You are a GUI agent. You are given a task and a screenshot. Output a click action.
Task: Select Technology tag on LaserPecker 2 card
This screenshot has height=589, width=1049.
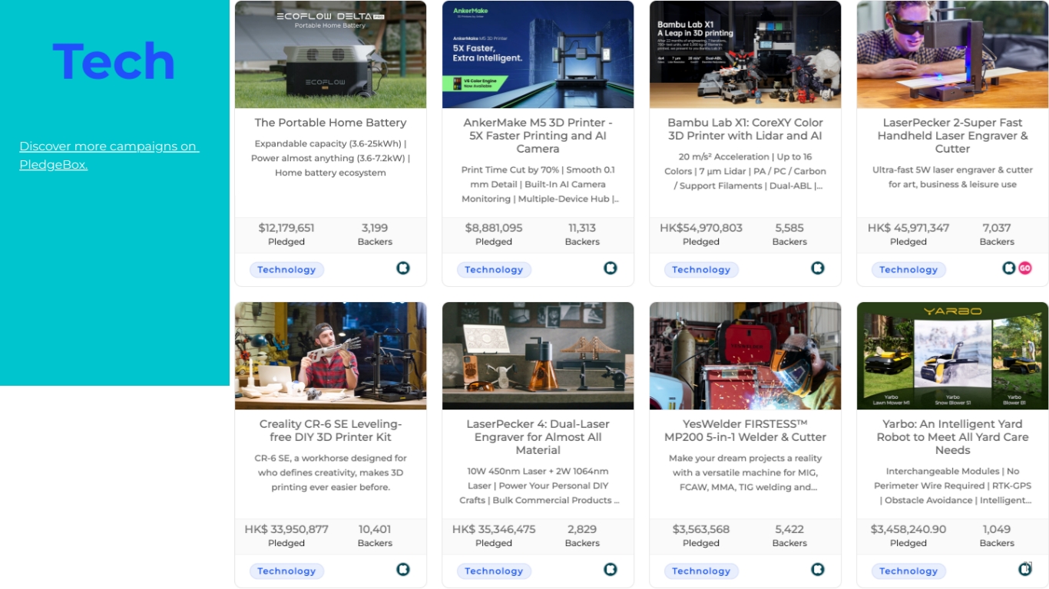[908, 270]
